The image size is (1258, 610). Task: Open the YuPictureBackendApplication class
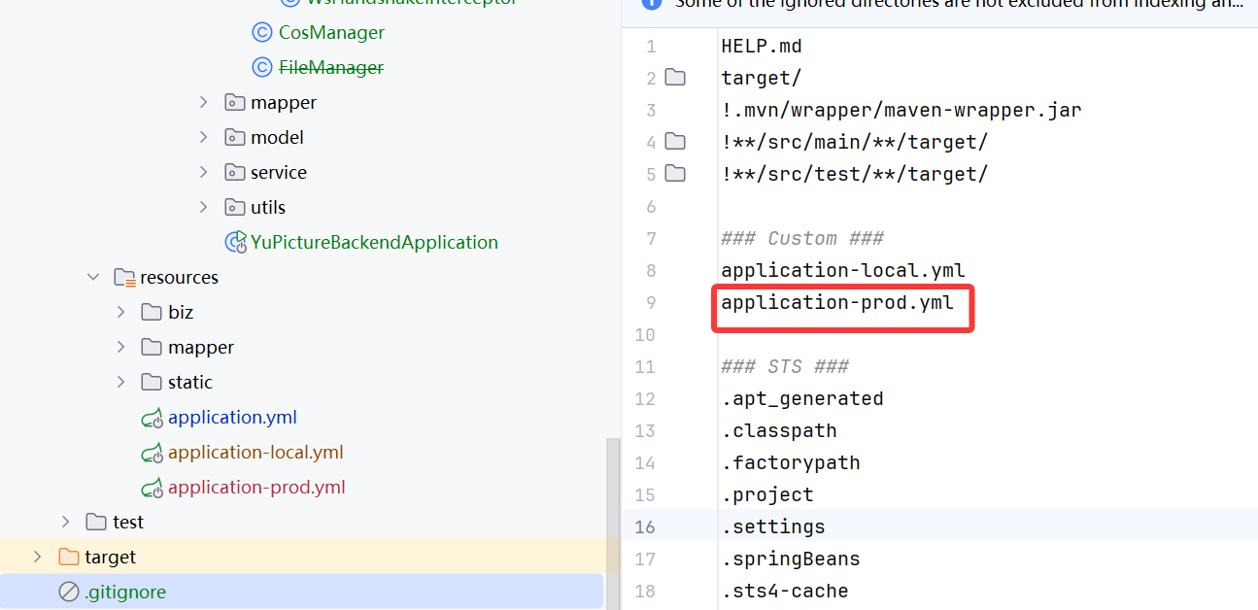(374, 242)
